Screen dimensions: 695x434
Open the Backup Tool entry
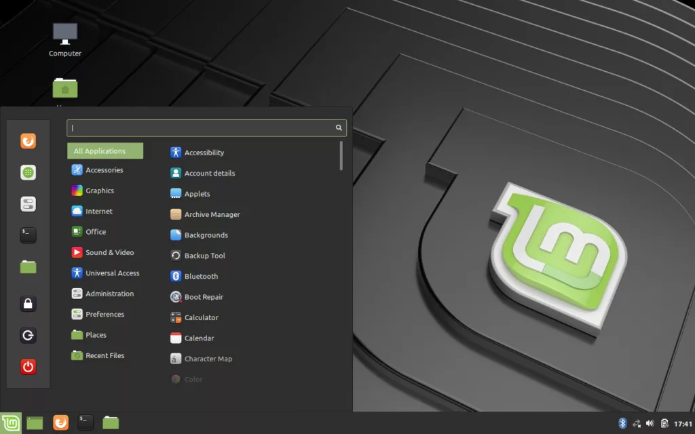(204, 256)
